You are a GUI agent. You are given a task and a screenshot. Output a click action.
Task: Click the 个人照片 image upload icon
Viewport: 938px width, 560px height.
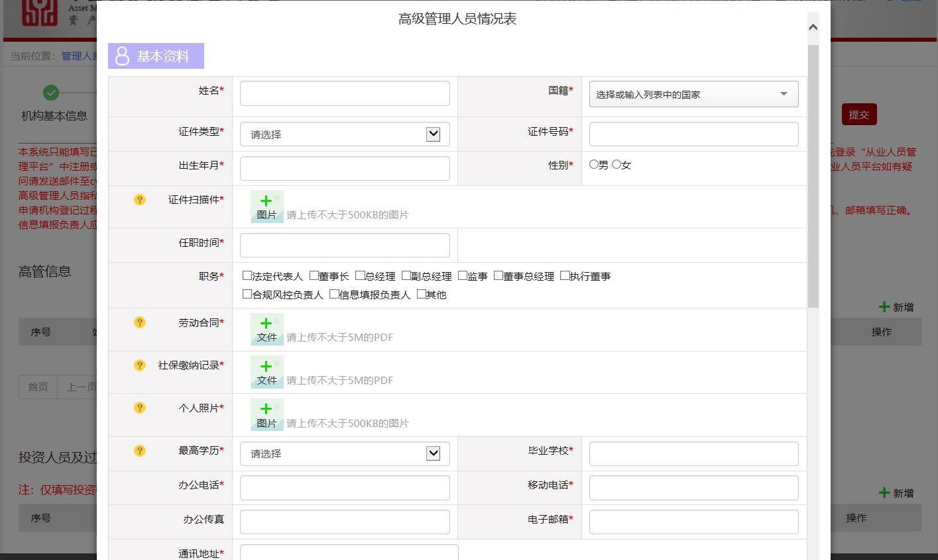pyautogui.click(x=266, y=414)
